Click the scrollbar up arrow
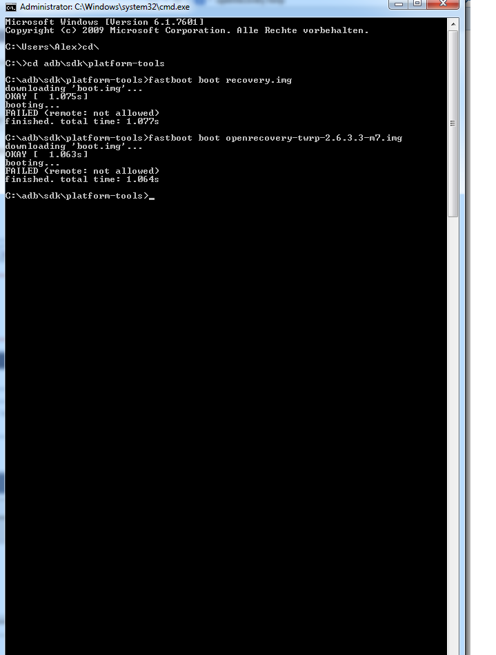496x655 pixels. coord(453,24)
